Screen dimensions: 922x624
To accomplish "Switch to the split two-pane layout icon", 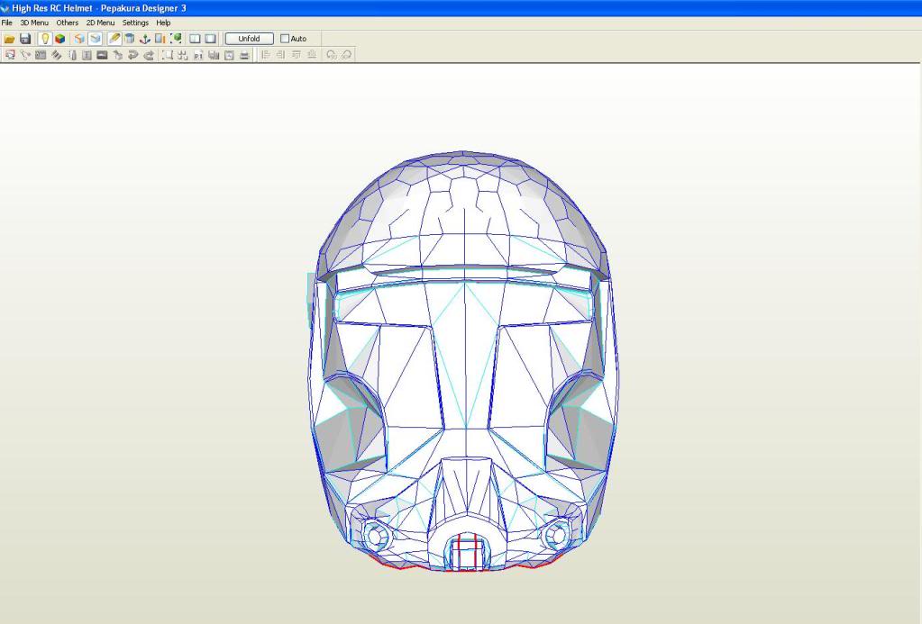I will [x=195, y=39].
